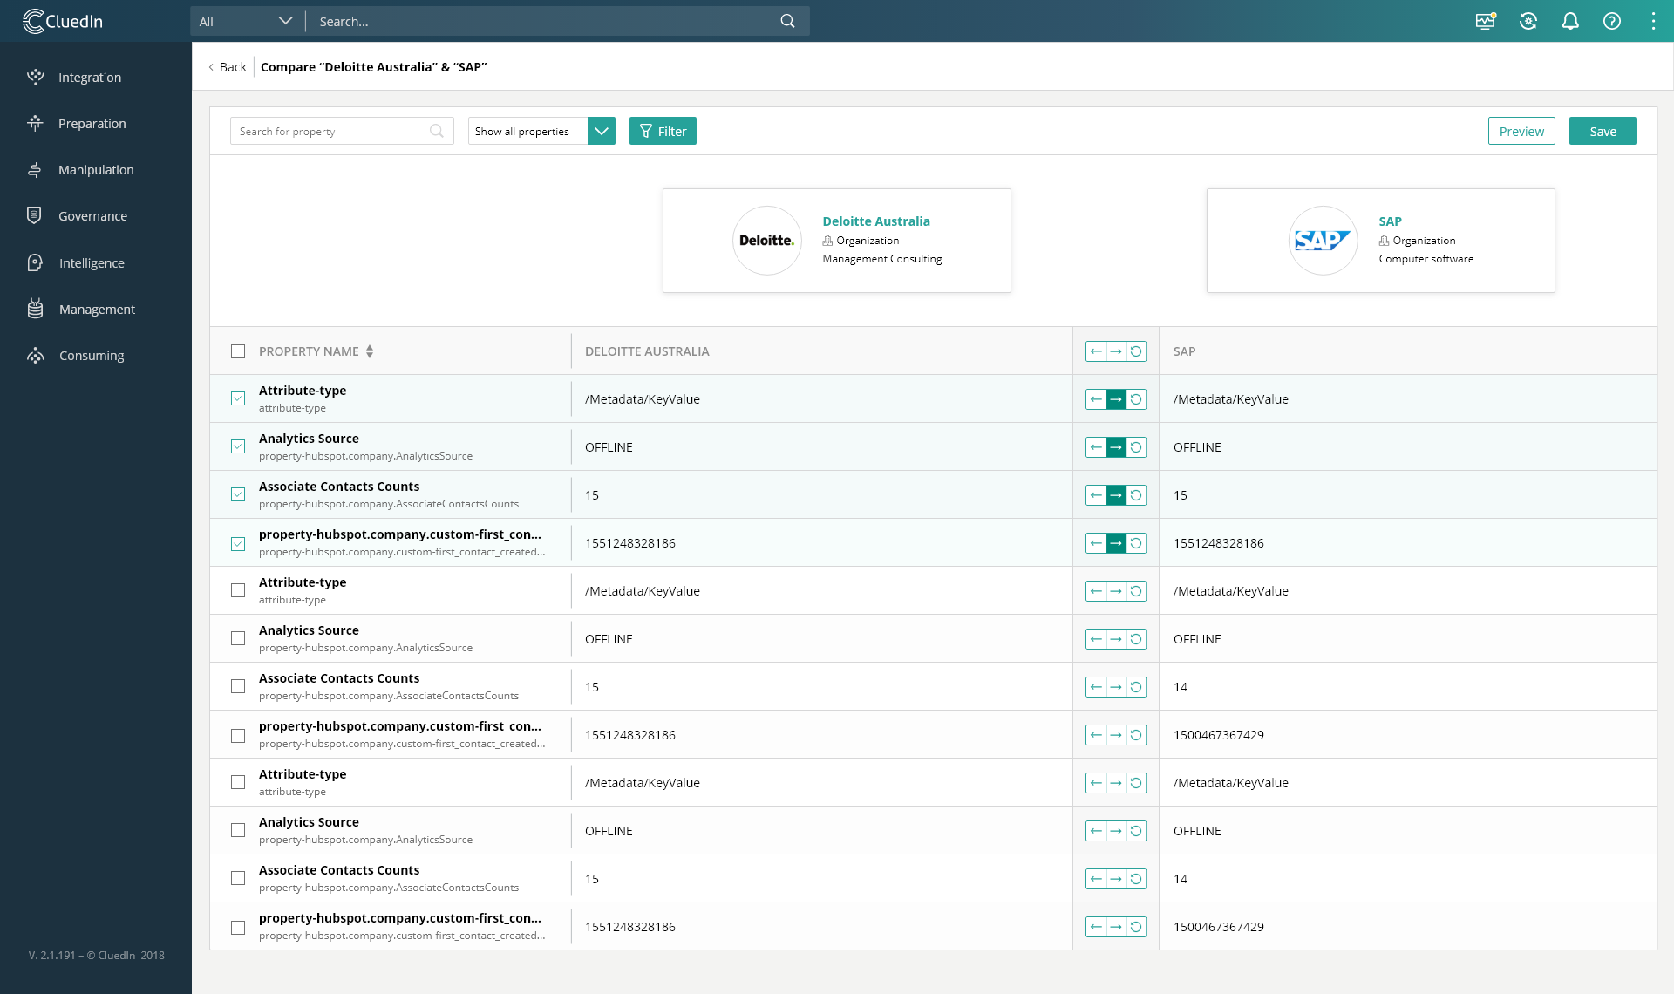
Task: Go to Intelligence in sidebar
Action: coord(92,262)
